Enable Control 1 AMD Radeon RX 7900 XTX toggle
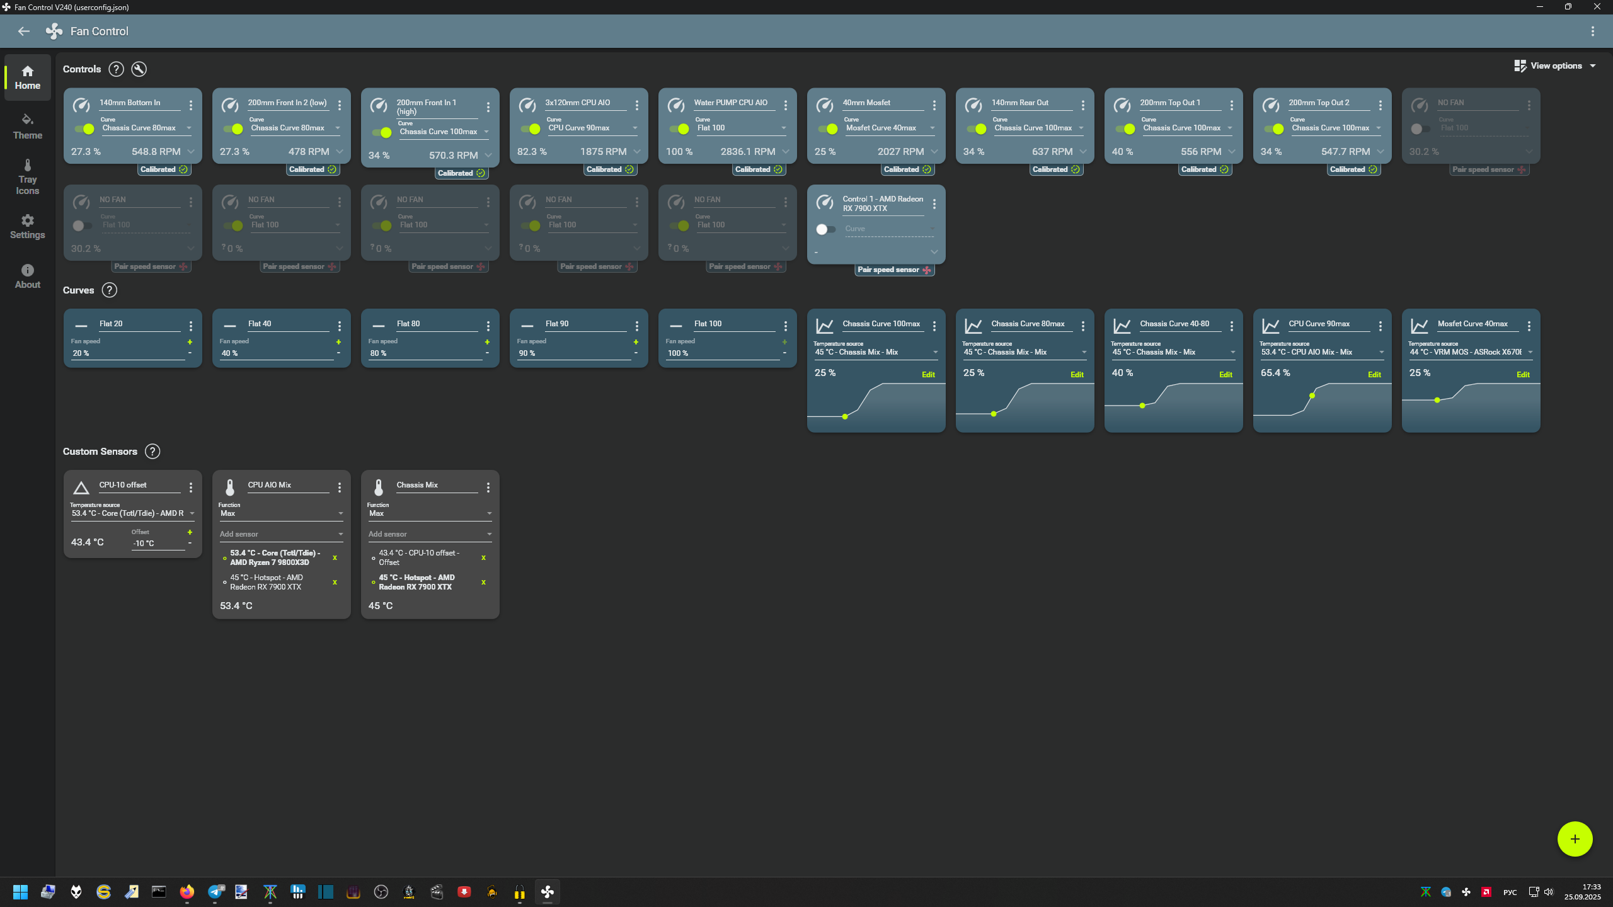The height and width of the screenshot is (907, 1613). tap(825, 229)
